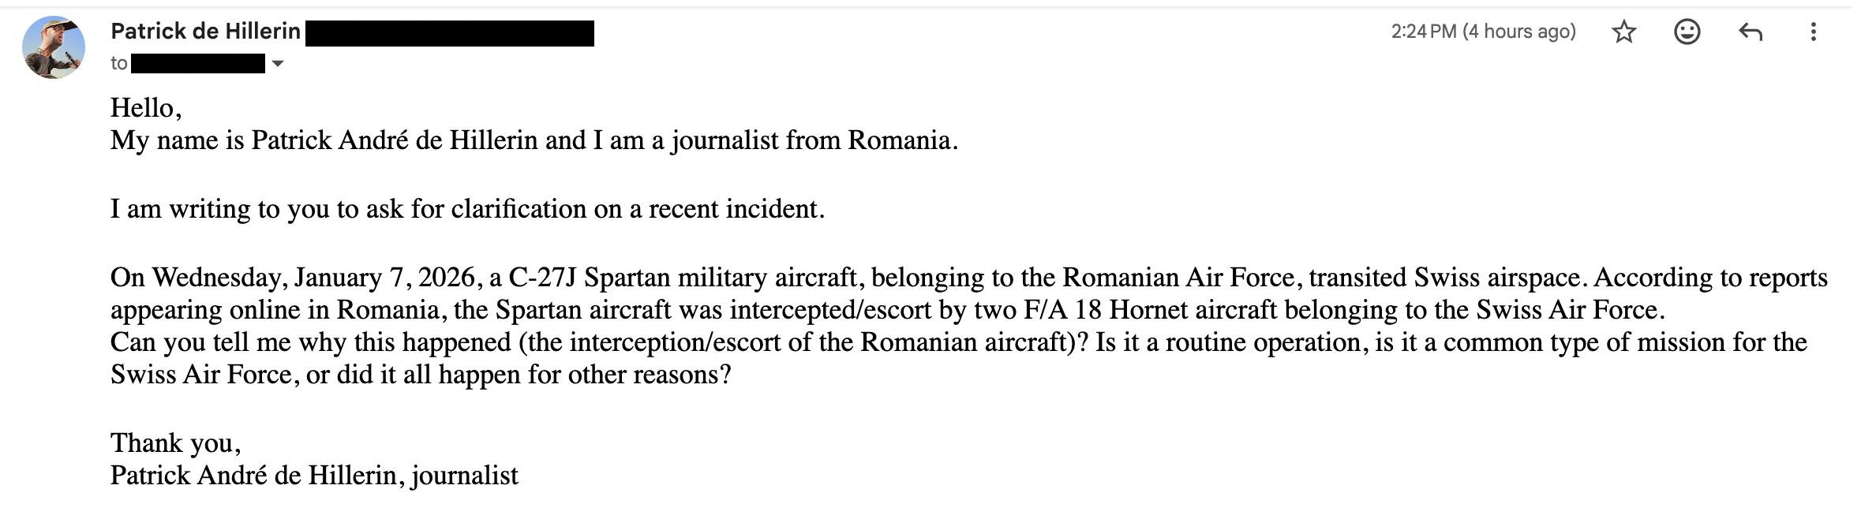Star this email from Patrick de Hillerin
Image resolution: width=1861 pixels, height=530 pixels.
point(1623,32)
